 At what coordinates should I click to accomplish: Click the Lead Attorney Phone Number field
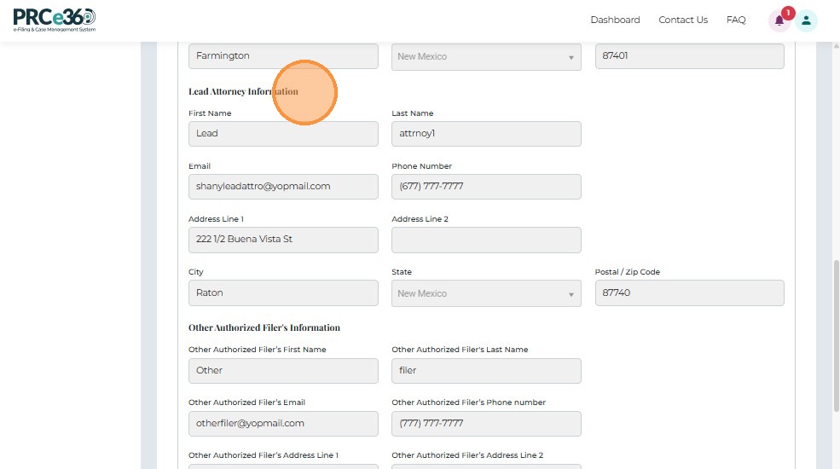486,187
